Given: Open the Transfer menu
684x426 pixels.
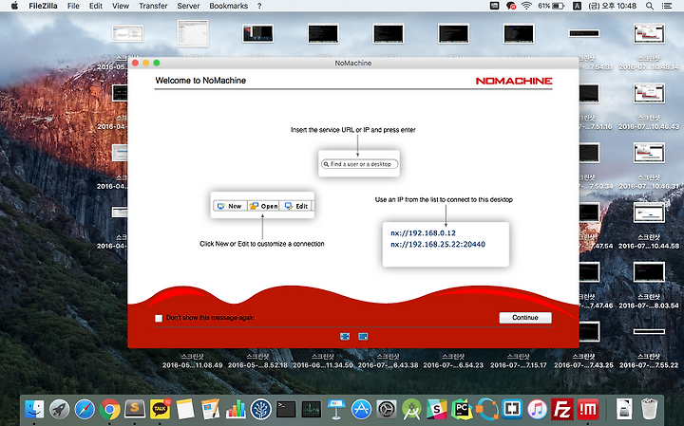Looking at the screenshot, I should (153, 6).
